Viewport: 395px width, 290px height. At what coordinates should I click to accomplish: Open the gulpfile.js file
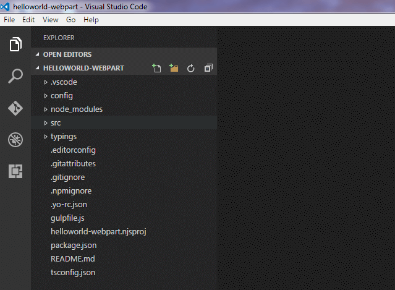[x=67, y=218]
